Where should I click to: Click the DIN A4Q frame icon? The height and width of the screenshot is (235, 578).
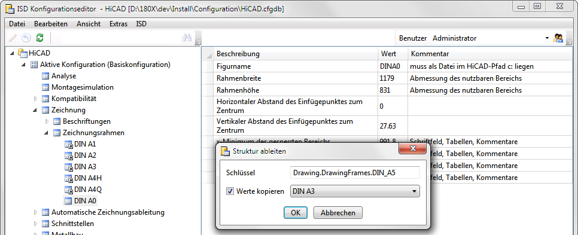pos(69,190)
